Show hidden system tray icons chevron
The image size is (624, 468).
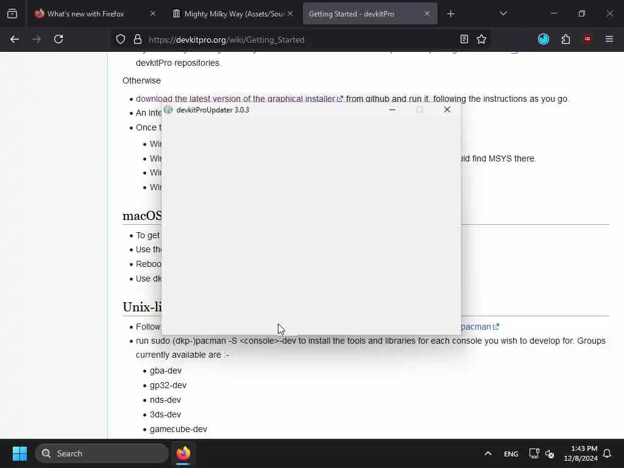(x=488, y=453)
